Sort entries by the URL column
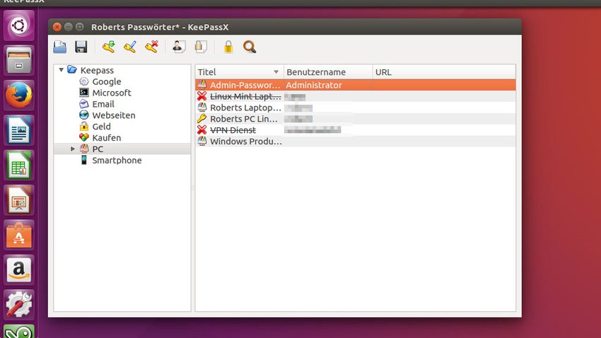The width and height of the screenshot is (601, 338). 444,72
